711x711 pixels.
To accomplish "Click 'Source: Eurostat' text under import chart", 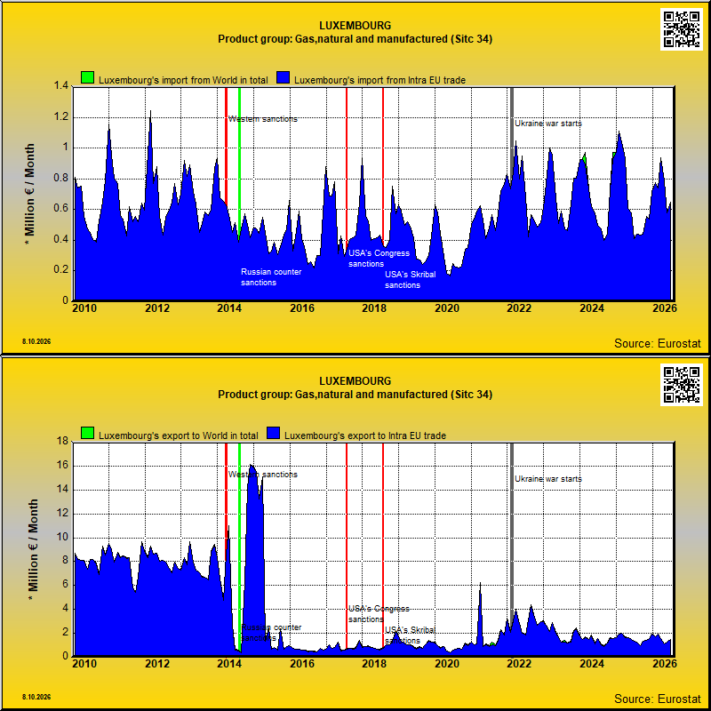I will click(x=658, y=344).
